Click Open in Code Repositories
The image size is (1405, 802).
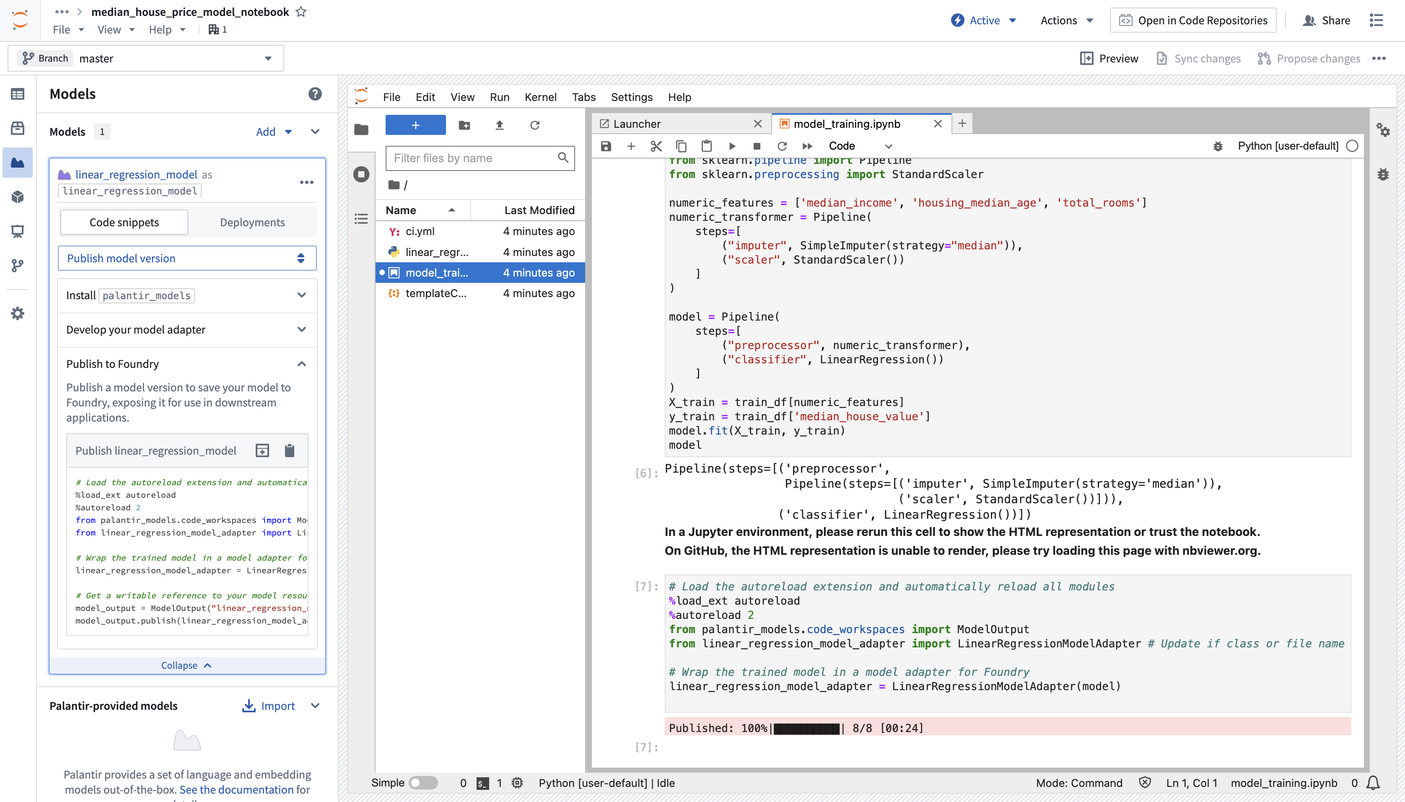coord(1193,21)
